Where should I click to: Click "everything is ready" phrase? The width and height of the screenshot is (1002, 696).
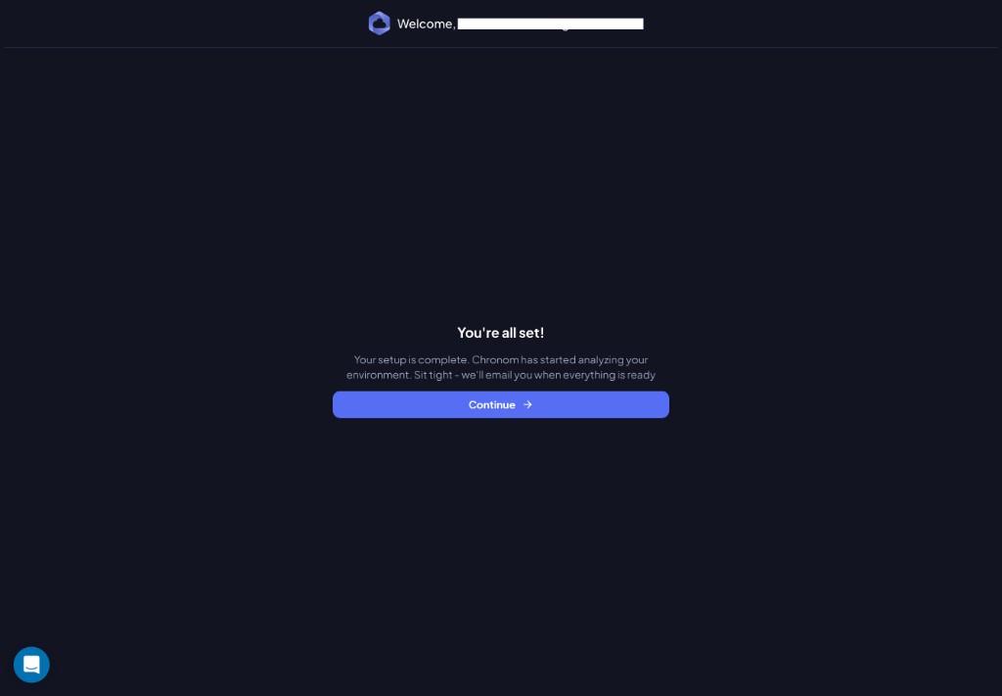click(x=609, y=375)
